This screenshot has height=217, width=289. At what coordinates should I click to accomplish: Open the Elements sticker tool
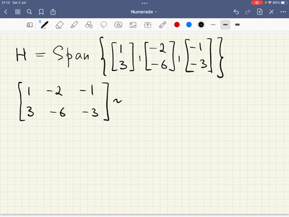tap(118, 25)
